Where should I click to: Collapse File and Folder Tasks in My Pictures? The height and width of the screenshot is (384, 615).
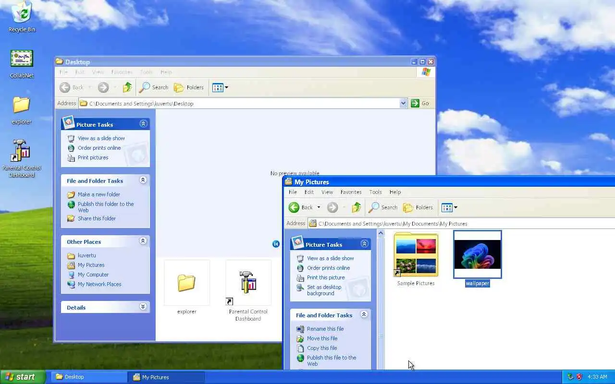[364, 314]
